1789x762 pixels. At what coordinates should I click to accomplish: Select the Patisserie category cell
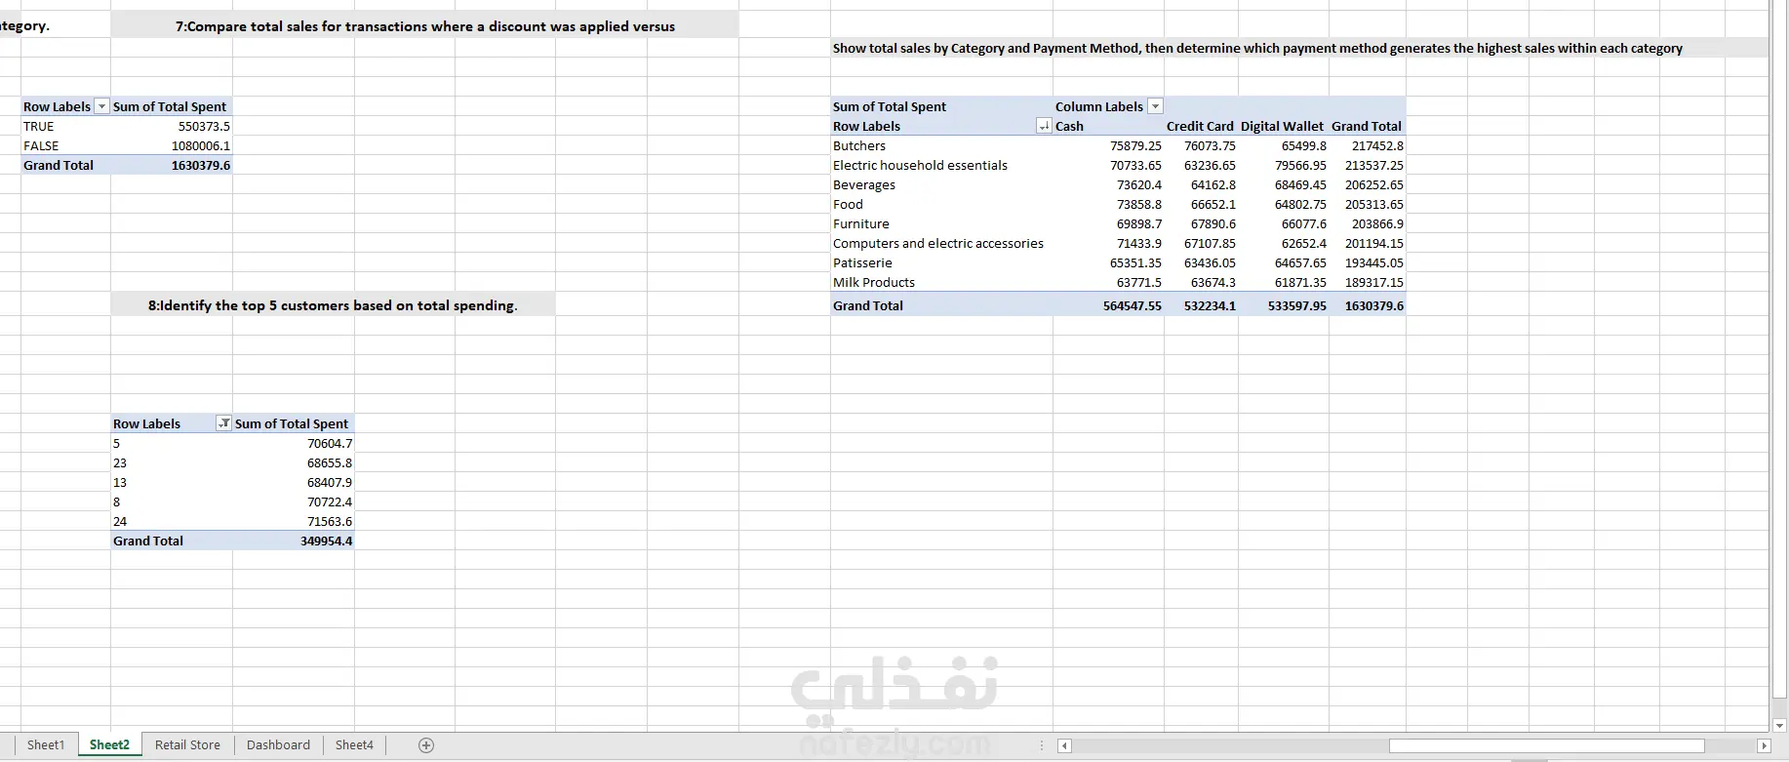coord(942,262)
